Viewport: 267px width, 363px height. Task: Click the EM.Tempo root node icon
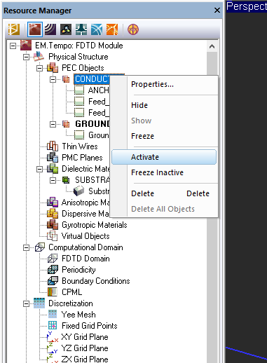coord(26,46)
